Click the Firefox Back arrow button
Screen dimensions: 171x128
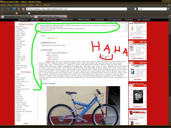(3, 9)
